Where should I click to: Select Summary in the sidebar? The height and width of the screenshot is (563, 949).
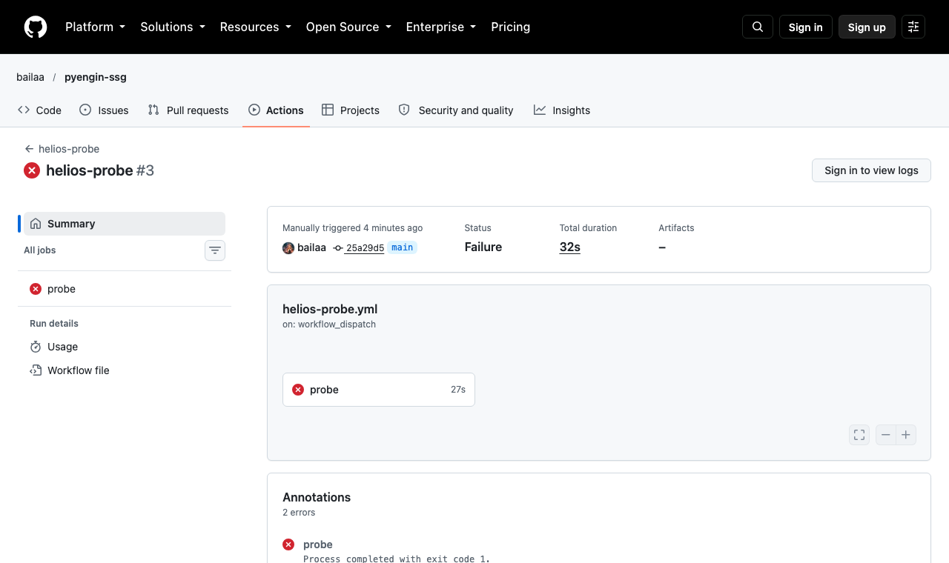pos(125,224)
